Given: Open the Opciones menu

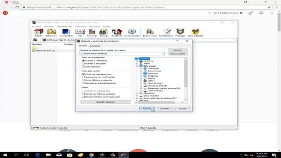Looking at the screenshot, I should pyautogui.click(x=94, y=26).
